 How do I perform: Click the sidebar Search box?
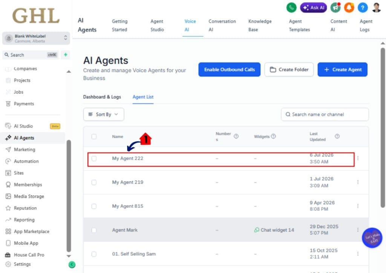coord(31,55)
